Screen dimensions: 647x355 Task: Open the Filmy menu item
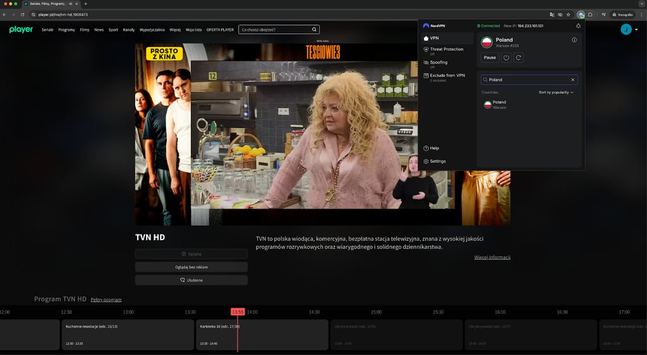[x=85, y=30]
